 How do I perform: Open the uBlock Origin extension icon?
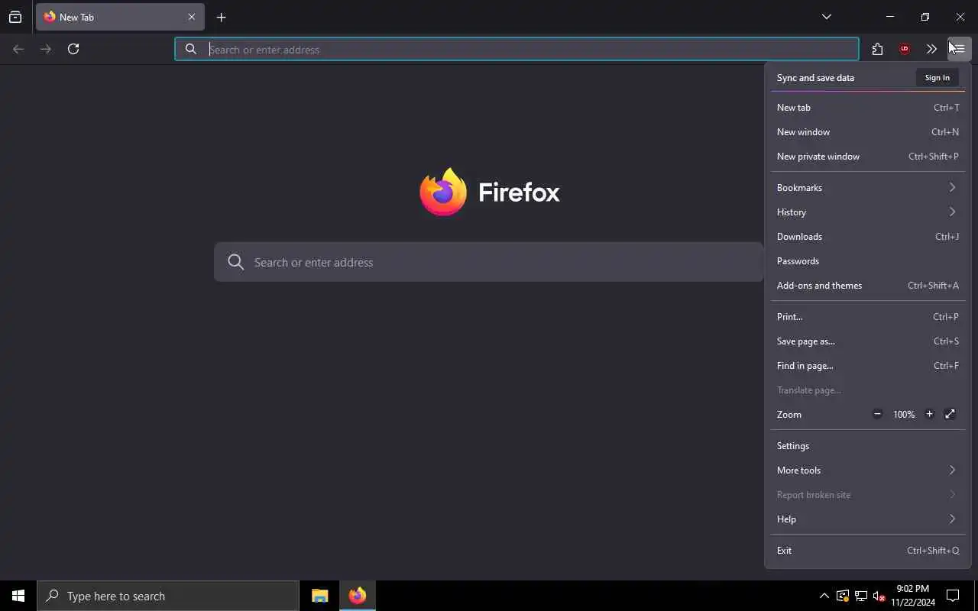click(x=905, y=49)
